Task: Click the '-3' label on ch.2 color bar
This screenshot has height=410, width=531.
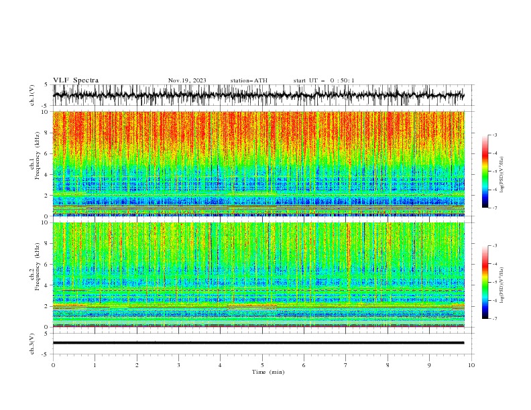Action: tap(495, 246)
